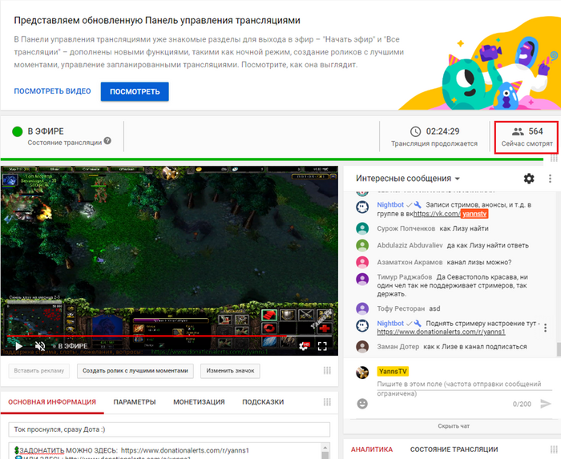The height and width of the screenshot is (459, 561).
Task: Grab the analytics panel drag handle
Action: click(x=554, y=449)
